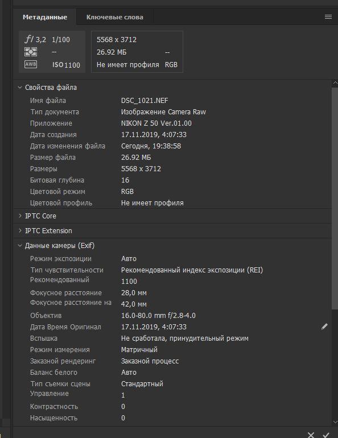The width and height of the screenshot is (338, 438).
Task: Select the Вспышка flash status value
Action: 184,338
